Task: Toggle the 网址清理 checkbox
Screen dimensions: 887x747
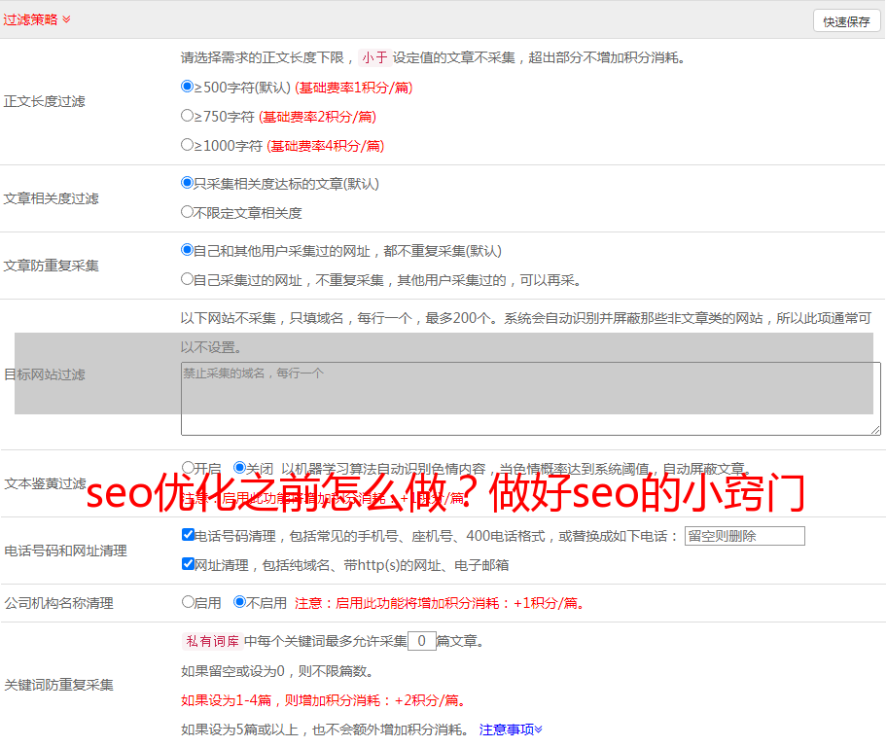Action: [188, 563]
